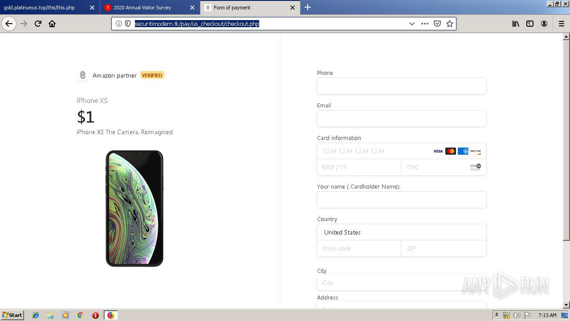The width and height of the screenshot is (570, 321).
Task: Reload the current page
Action: 38,24
